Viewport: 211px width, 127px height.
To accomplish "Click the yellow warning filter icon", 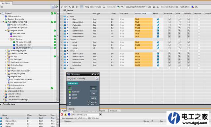I will (65, 114).
